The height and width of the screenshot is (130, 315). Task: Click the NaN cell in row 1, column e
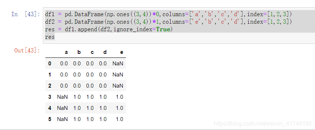point(118,75)
